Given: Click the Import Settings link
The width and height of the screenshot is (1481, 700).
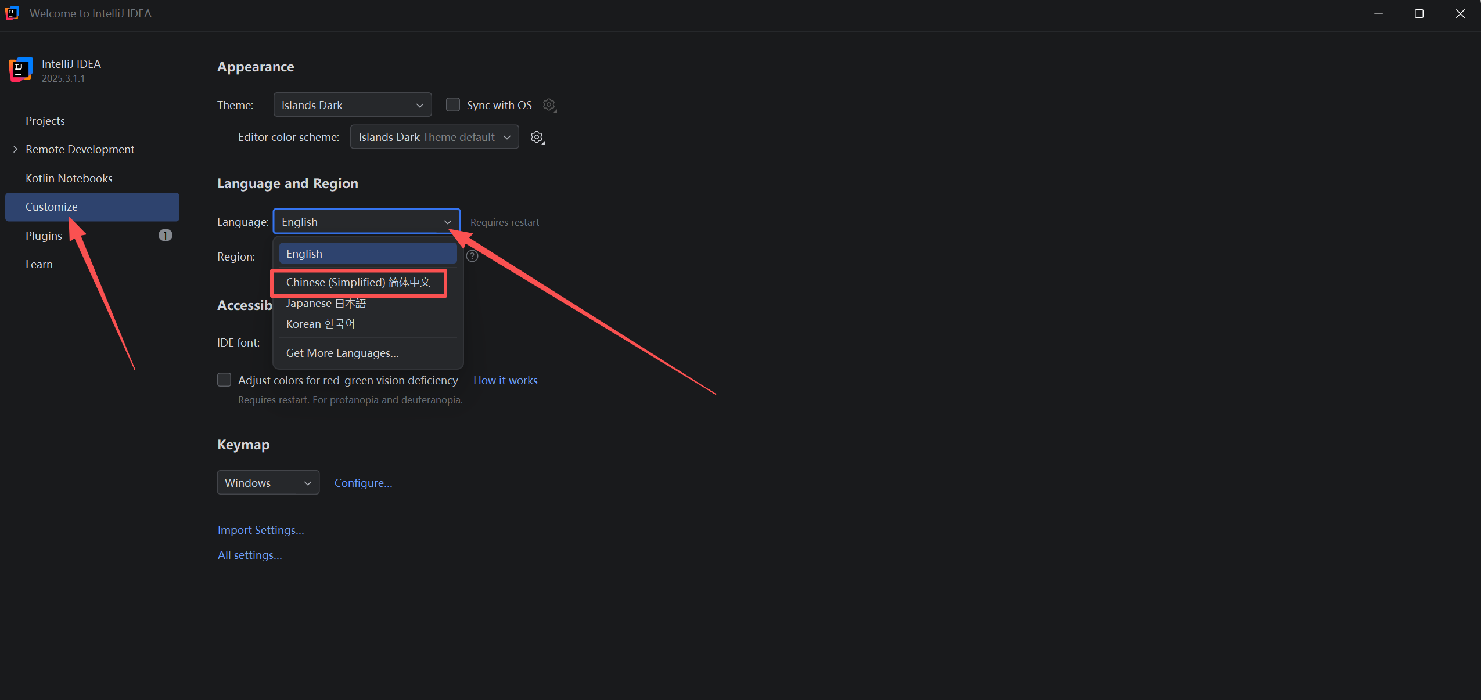Looking at the screenshot, I should (x=260, y=530).
